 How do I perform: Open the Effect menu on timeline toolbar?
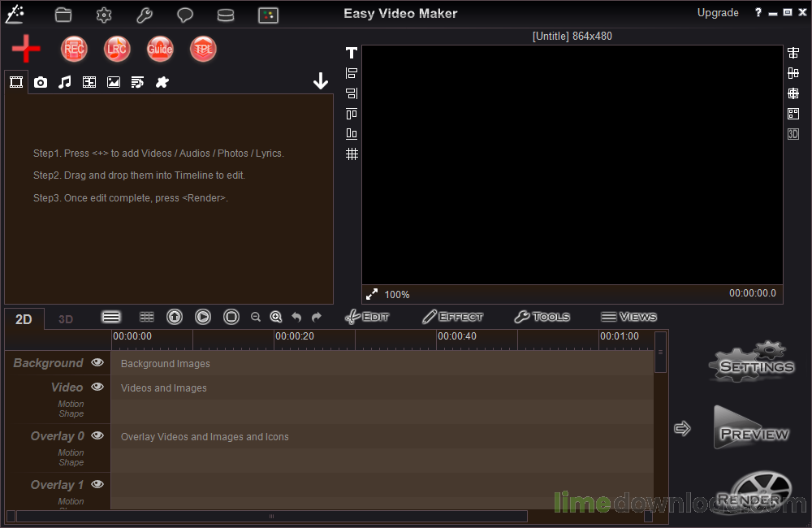point(452,317)
